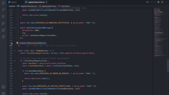Viewport: 169px width, 95px height.
Task: Click the vertical scrollbar thumb
Action: (168, 66)
